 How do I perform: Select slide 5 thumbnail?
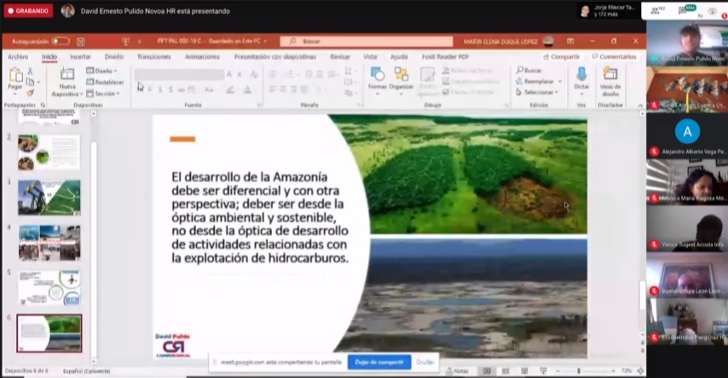tap(49, 288)
